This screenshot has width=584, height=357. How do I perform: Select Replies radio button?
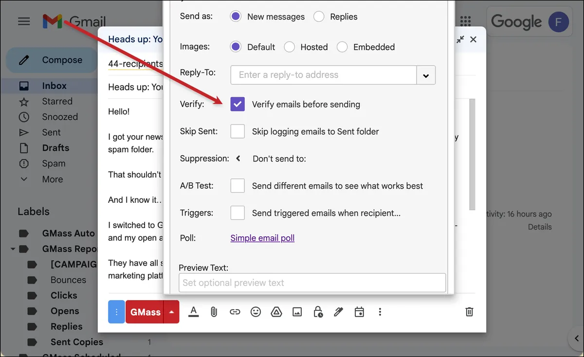(319, 17)
